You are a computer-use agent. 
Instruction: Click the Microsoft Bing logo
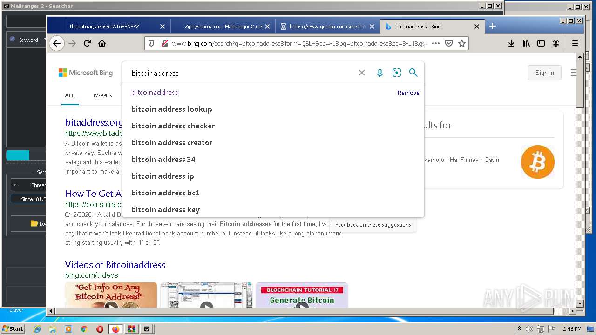86,73
